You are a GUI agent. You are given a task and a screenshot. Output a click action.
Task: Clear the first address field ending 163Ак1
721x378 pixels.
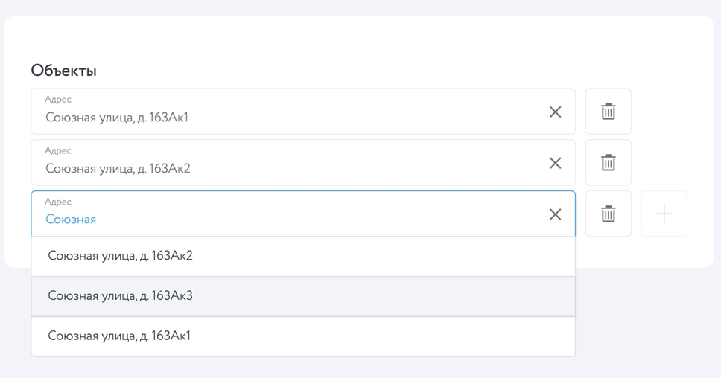[555, 112]
